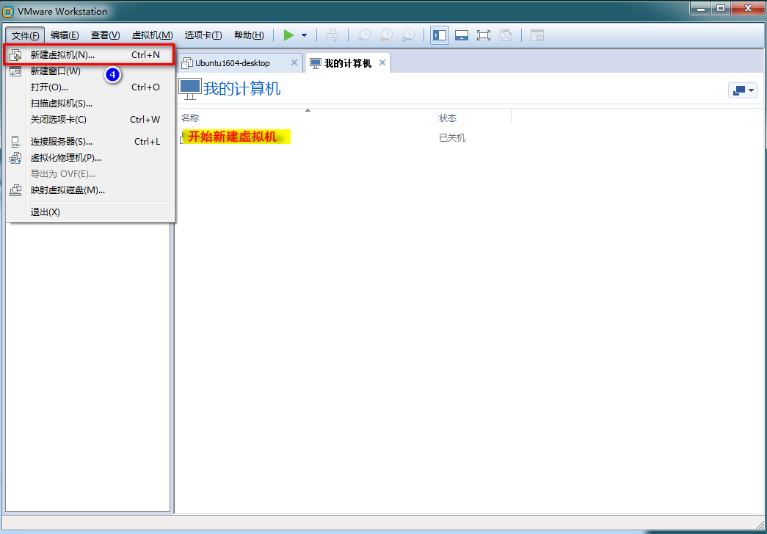Click the green power on play button

tap(288, 35)
